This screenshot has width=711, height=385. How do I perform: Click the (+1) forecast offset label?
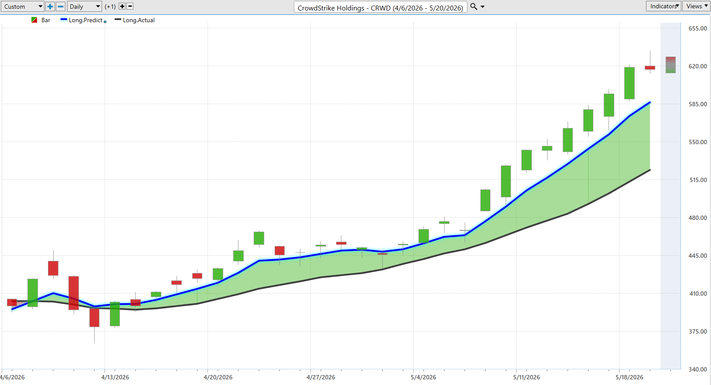[x=110, y=7]
